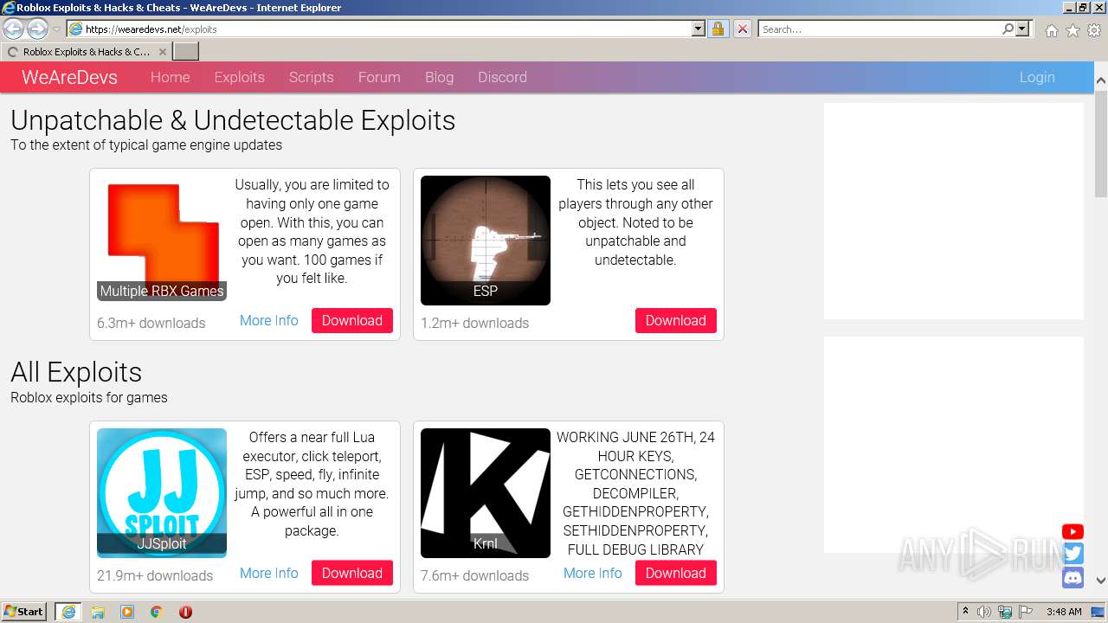Open the Chrome taskbar icon

pyautogui.click(x=156, y=612)
